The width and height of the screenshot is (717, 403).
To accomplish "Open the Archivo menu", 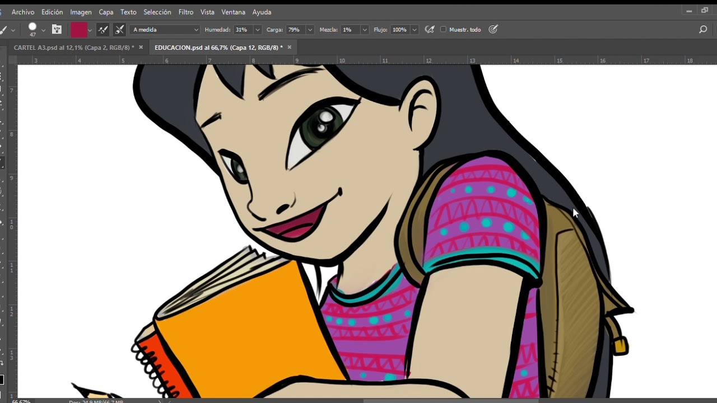I will click(x=23, y=12).
